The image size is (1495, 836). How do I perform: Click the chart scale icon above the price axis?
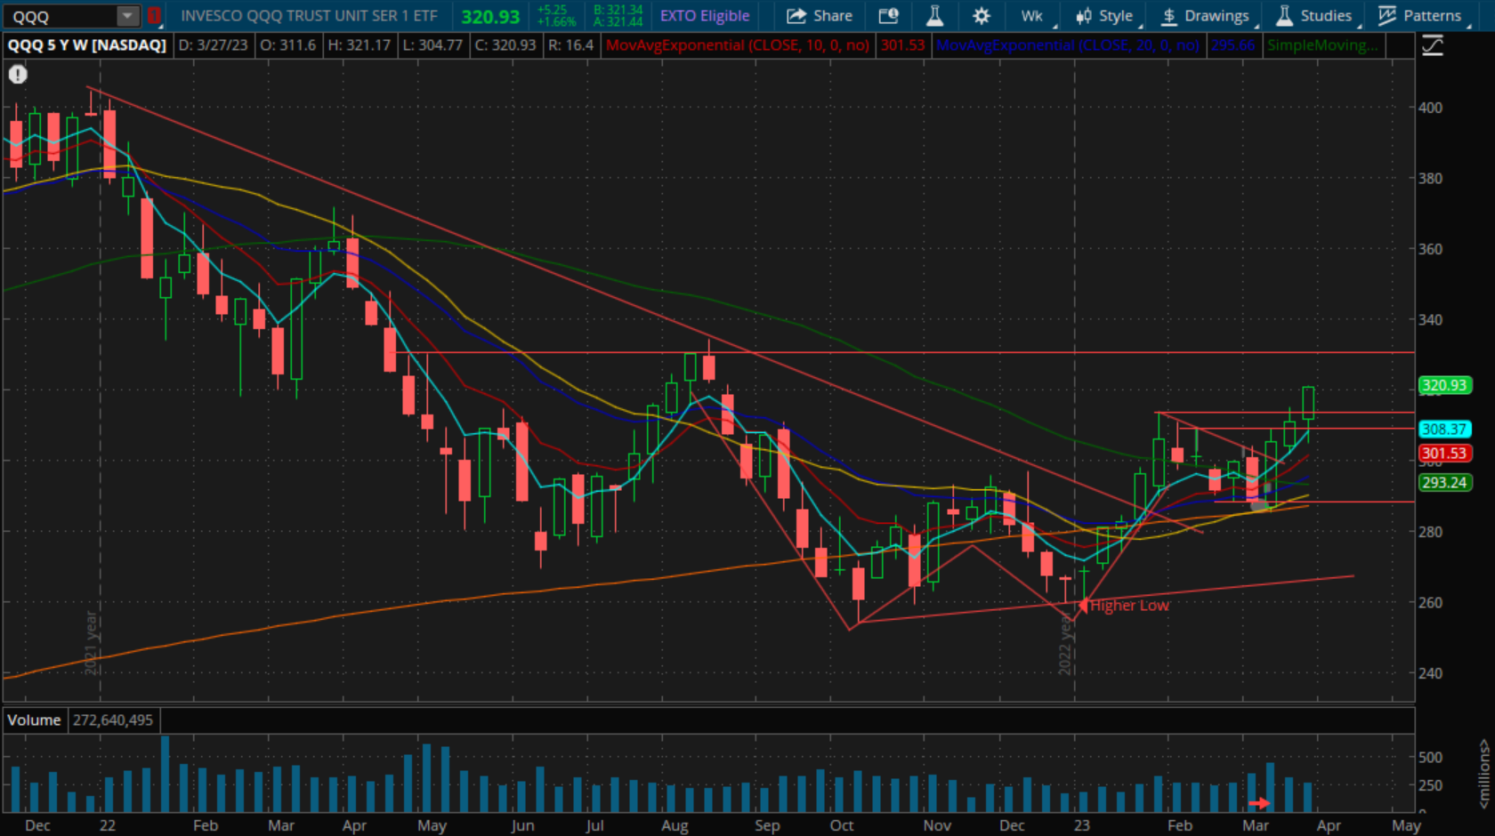pos(1433,45)
